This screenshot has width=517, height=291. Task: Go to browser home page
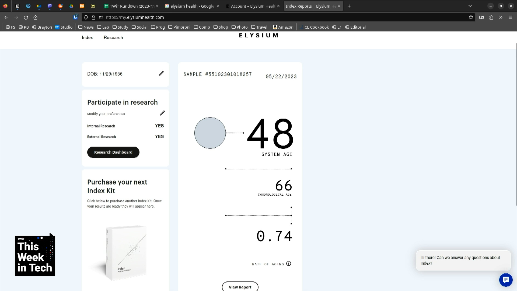click(x=35, y=17)
